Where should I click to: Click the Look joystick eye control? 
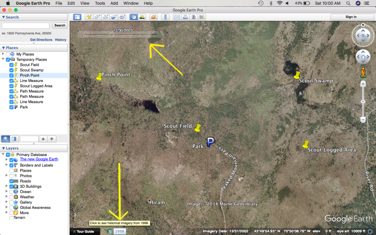(363, 35)
